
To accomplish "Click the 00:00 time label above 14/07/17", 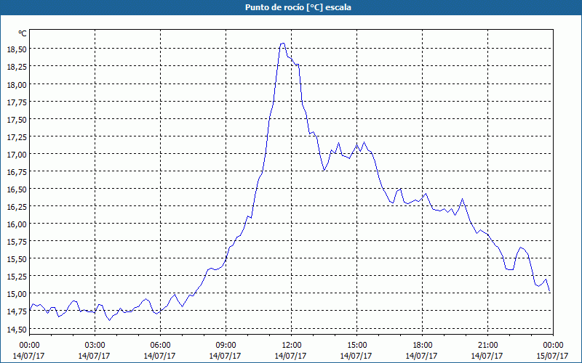I will tap(29, 346).
